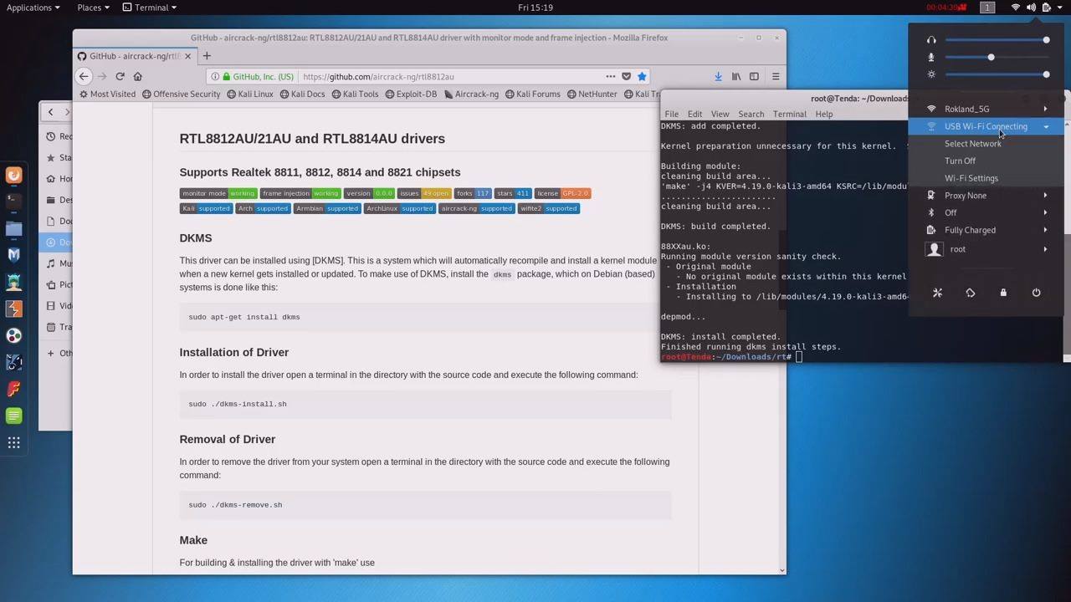Open Firefox library
1071x602 pixels.
(x=736, y=76)
